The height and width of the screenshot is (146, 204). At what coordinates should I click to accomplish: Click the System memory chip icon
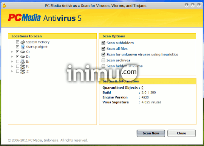[x=23, y=42]
